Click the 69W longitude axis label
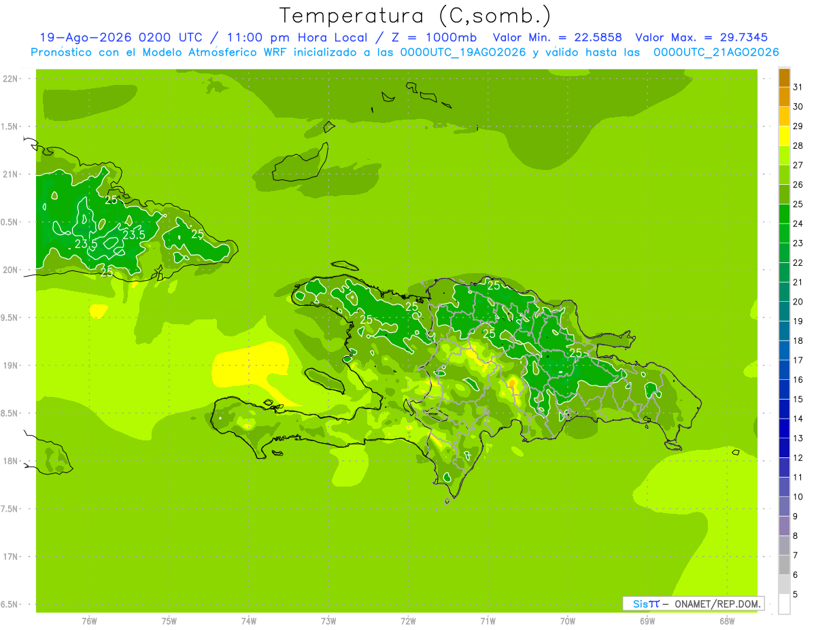 point(647,621)
